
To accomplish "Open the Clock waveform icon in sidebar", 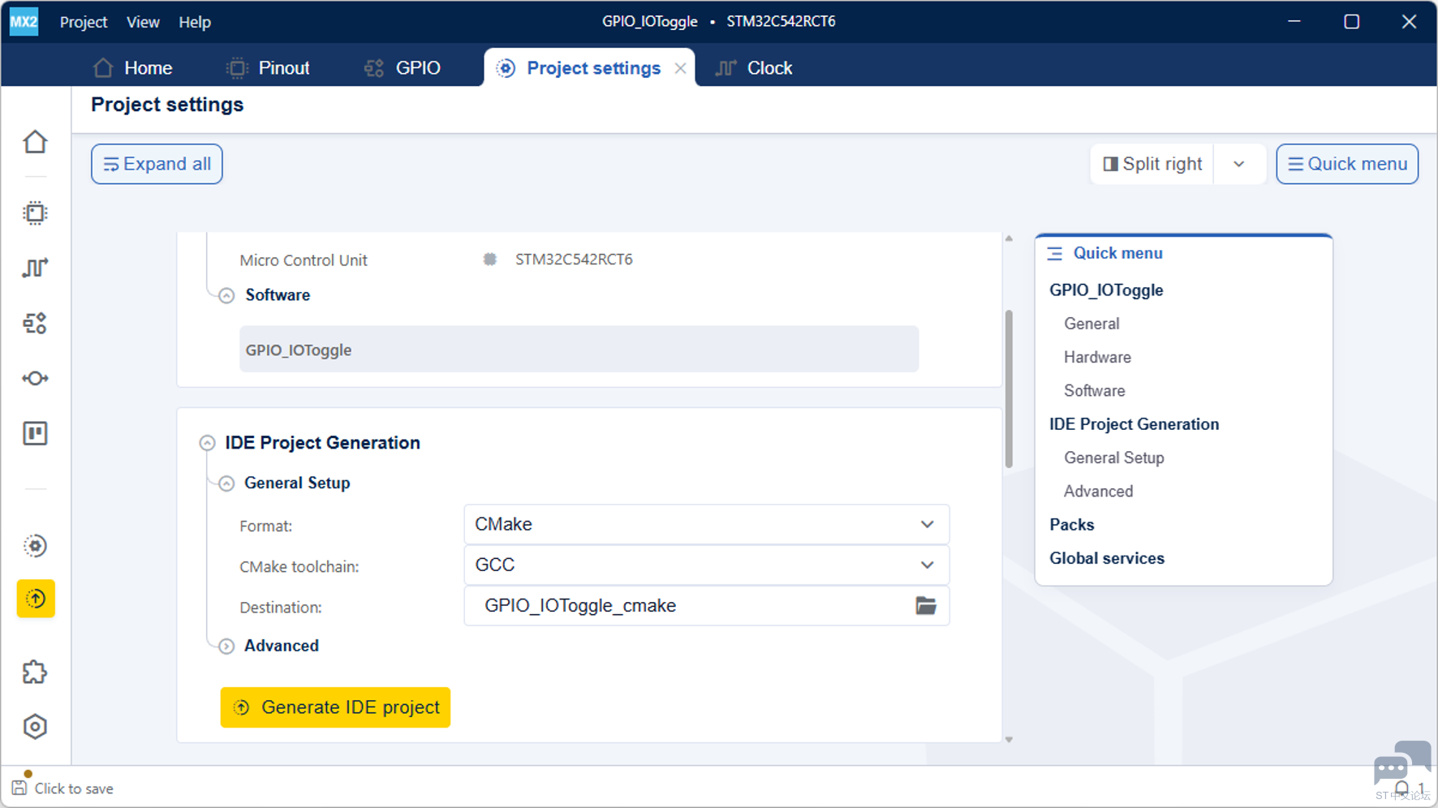I will point(35,268).
